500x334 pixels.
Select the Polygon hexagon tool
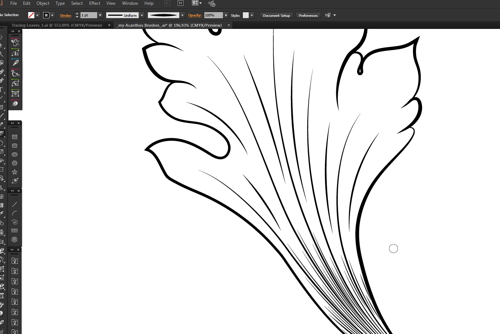(15, 163)
